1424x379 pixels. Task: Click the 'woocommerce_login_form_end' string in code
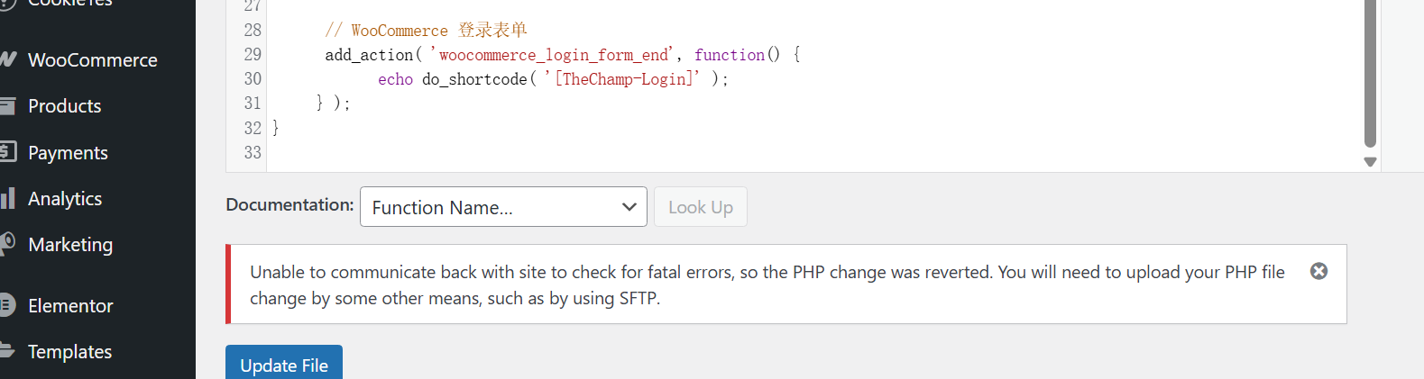pos(552,55)
